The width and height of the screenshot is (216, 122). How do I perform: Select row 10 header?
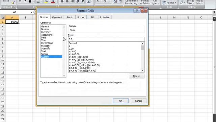click(3, 60)
